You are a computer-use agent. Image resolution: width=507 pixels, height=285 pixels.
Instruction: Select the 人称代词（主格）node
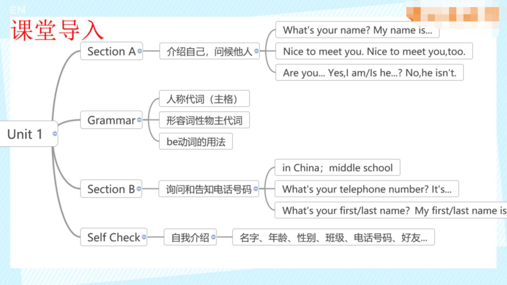[x=205, y=98]
